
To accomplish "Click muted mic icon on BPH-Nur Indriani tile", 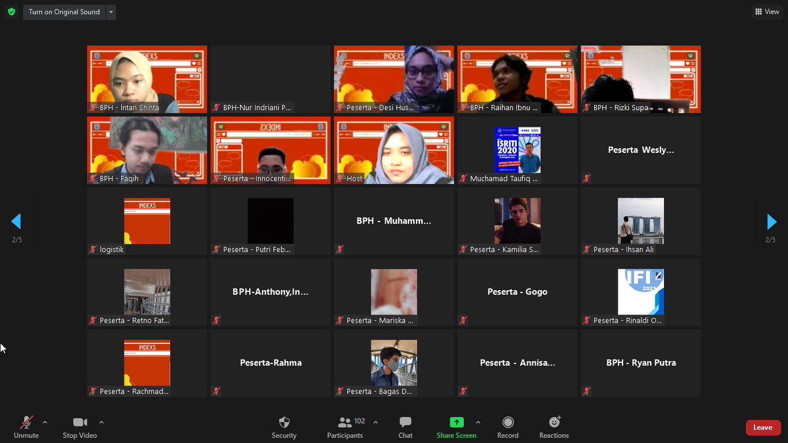I will [x=217, y=107].
